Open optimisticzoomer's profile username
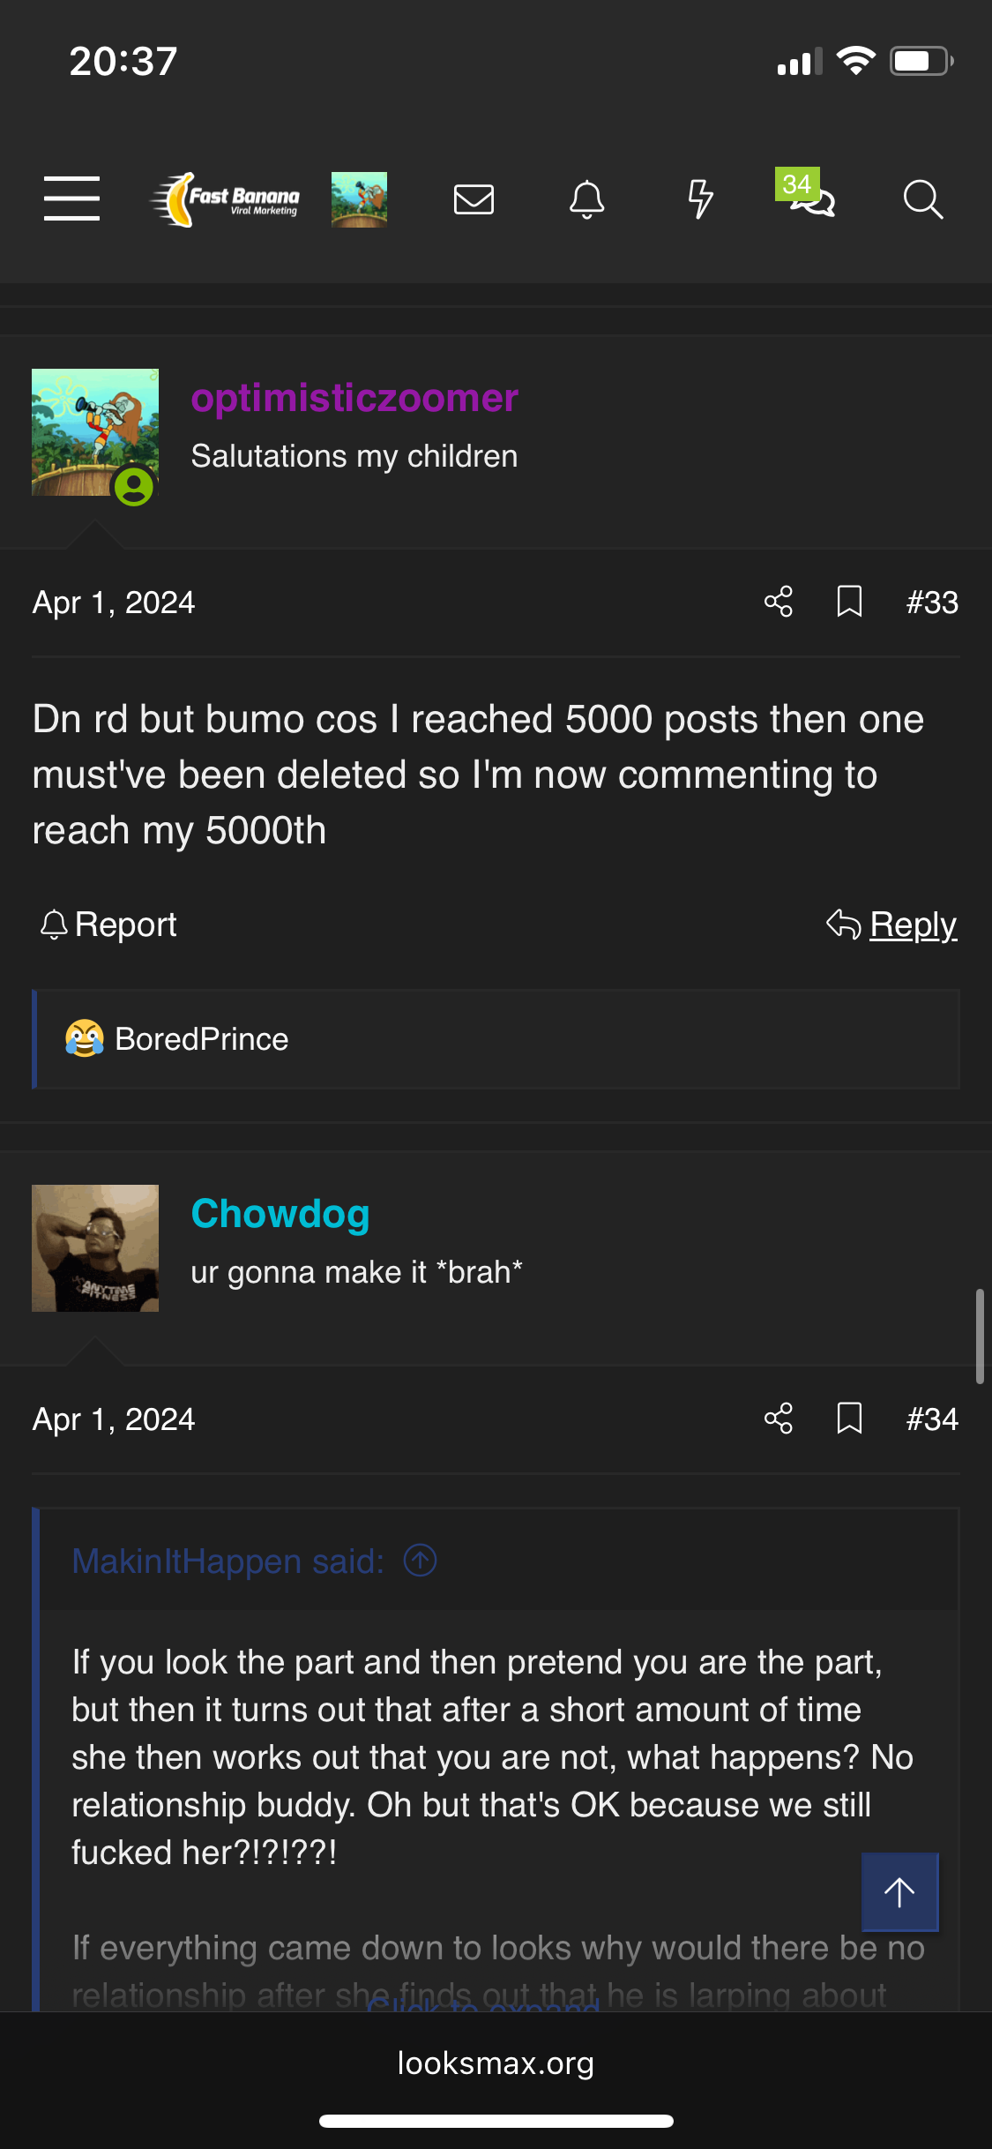Viewport: 992px width, 2149px height. click(x=354, y=398)
